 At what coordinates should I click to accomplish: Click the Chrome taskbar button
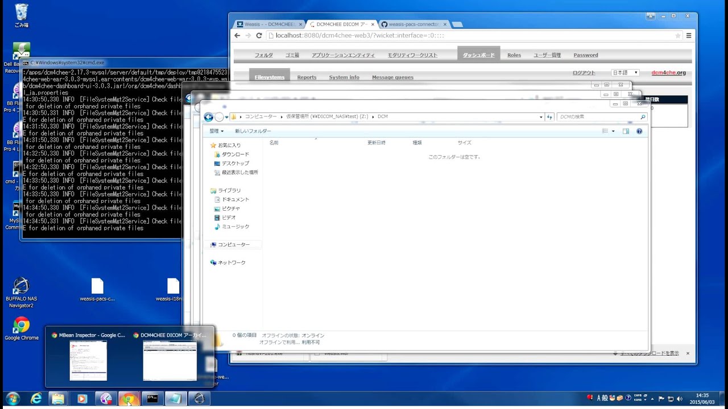(129, 399)
